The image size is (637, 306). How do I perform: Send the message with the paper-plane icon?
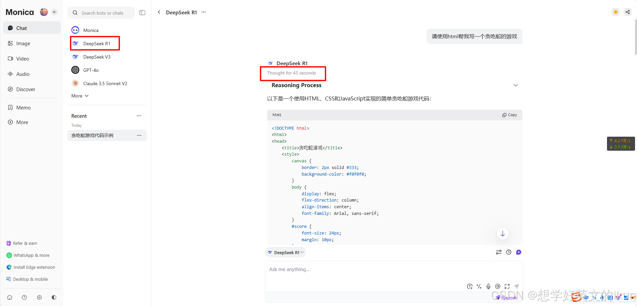click(516, 286)
